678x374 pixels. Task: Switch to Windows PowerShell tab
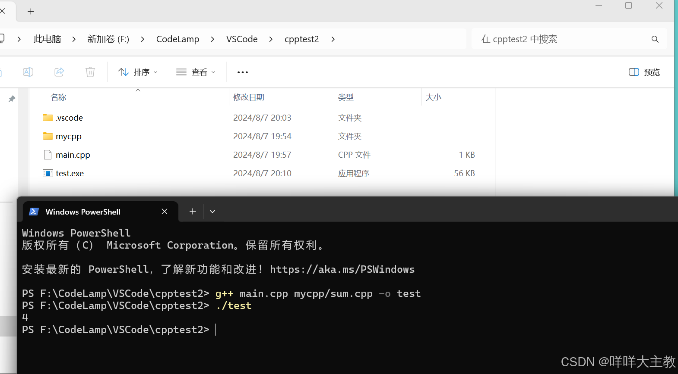coord(83,212)
